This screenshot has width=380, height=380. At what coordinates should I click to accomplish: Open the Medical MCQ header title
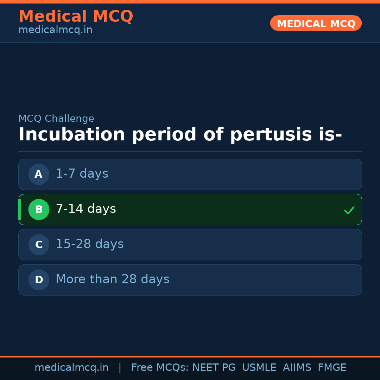point(76,17)
